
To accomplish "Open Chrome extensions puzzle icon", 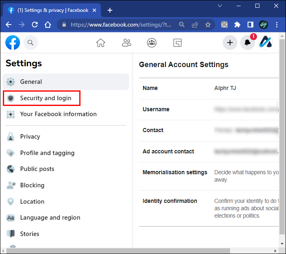I will click(237, 25).
